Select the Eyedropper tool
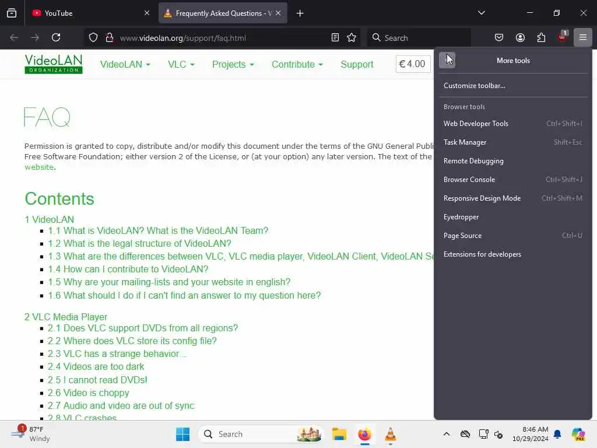597x448 pixels. pyautogui.click(x=513, y=217)
